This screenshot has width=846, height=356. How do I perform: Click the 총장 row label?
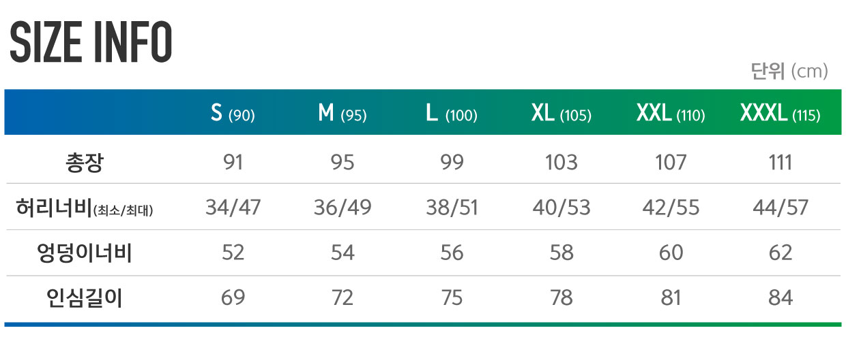tap(84, 162)
